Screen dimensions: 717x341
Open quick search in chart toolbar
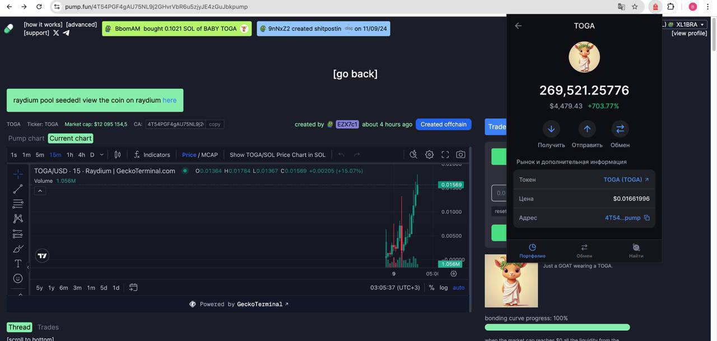[413, 155]
